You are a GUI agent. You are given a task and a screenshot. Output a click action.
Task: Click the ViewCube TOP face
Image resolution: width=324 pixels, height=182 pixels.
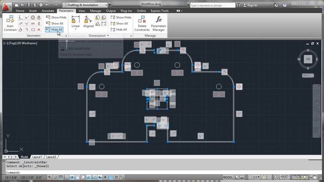(x=308, y=59)
